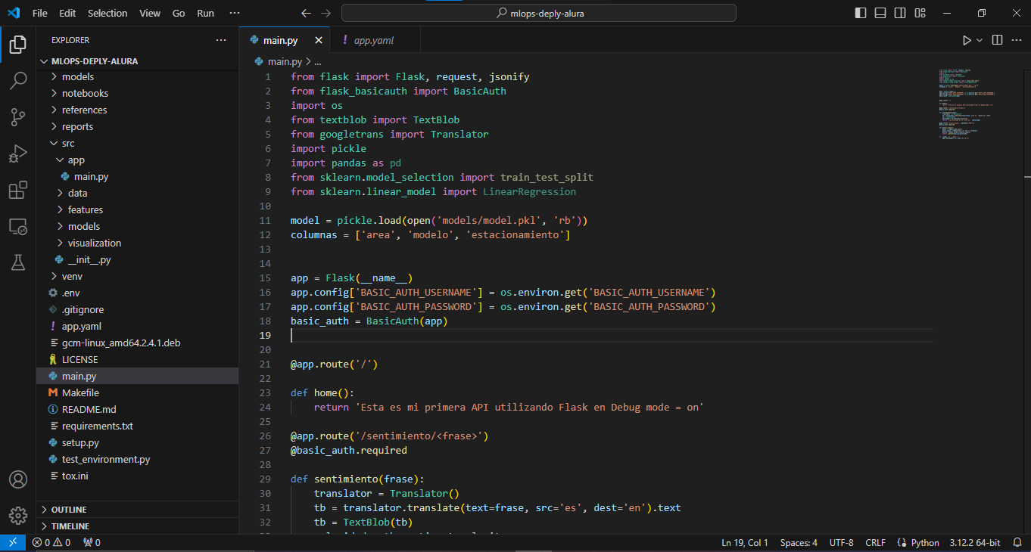The image size is (1031, 552).
Task: Go forward with the navigation arrow
Action: (326, 13)
